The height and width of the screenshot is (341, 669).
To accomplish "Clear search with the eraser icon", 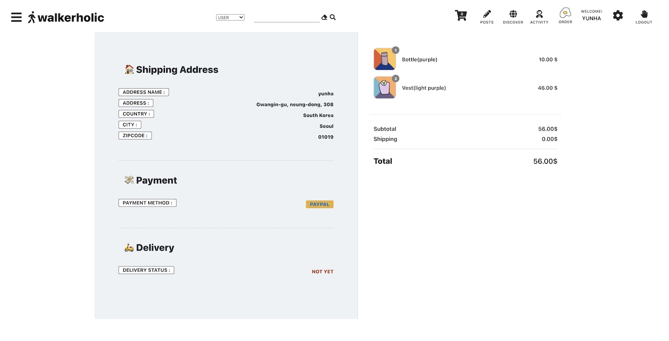I will point(324,17).
